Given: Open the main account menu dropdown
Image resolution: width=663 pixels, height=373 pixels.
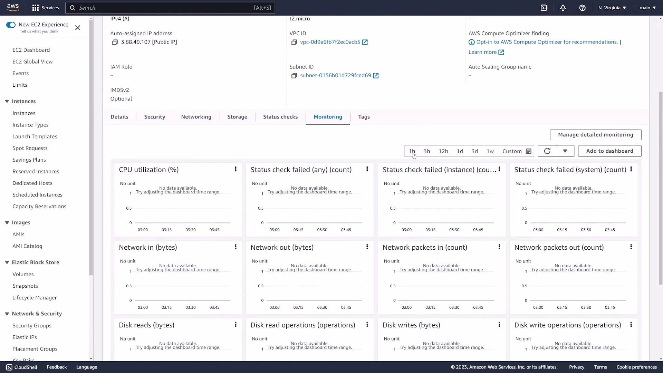Looking at the screenshot, I should 647,8.
